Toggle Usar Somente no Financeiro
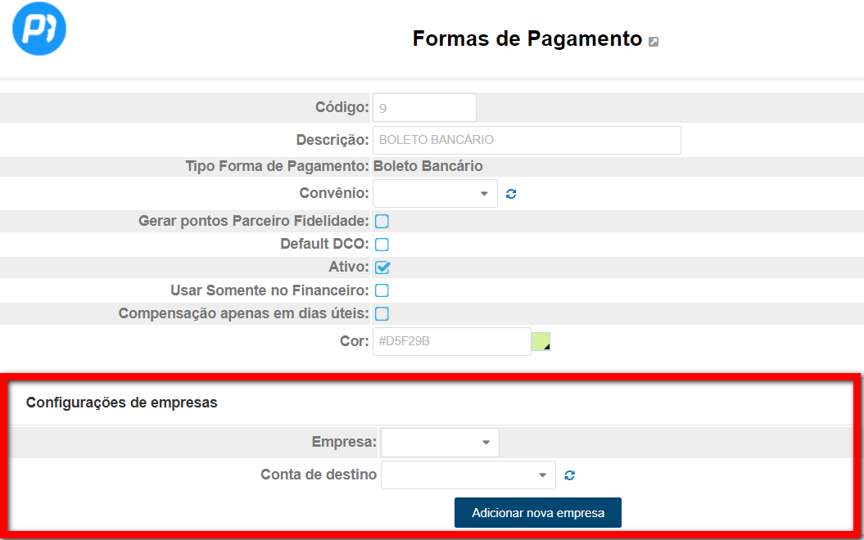 (382, 290)
